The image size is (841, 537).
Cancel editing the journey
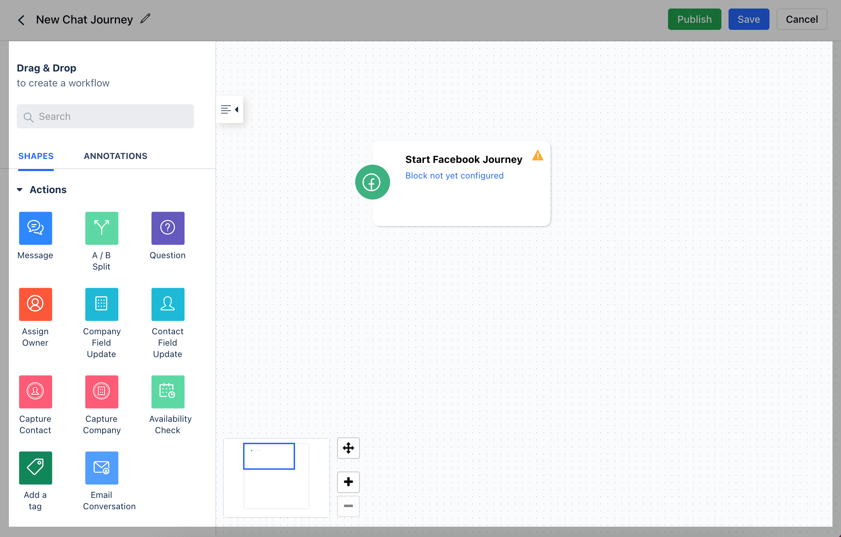coord(801,19)
